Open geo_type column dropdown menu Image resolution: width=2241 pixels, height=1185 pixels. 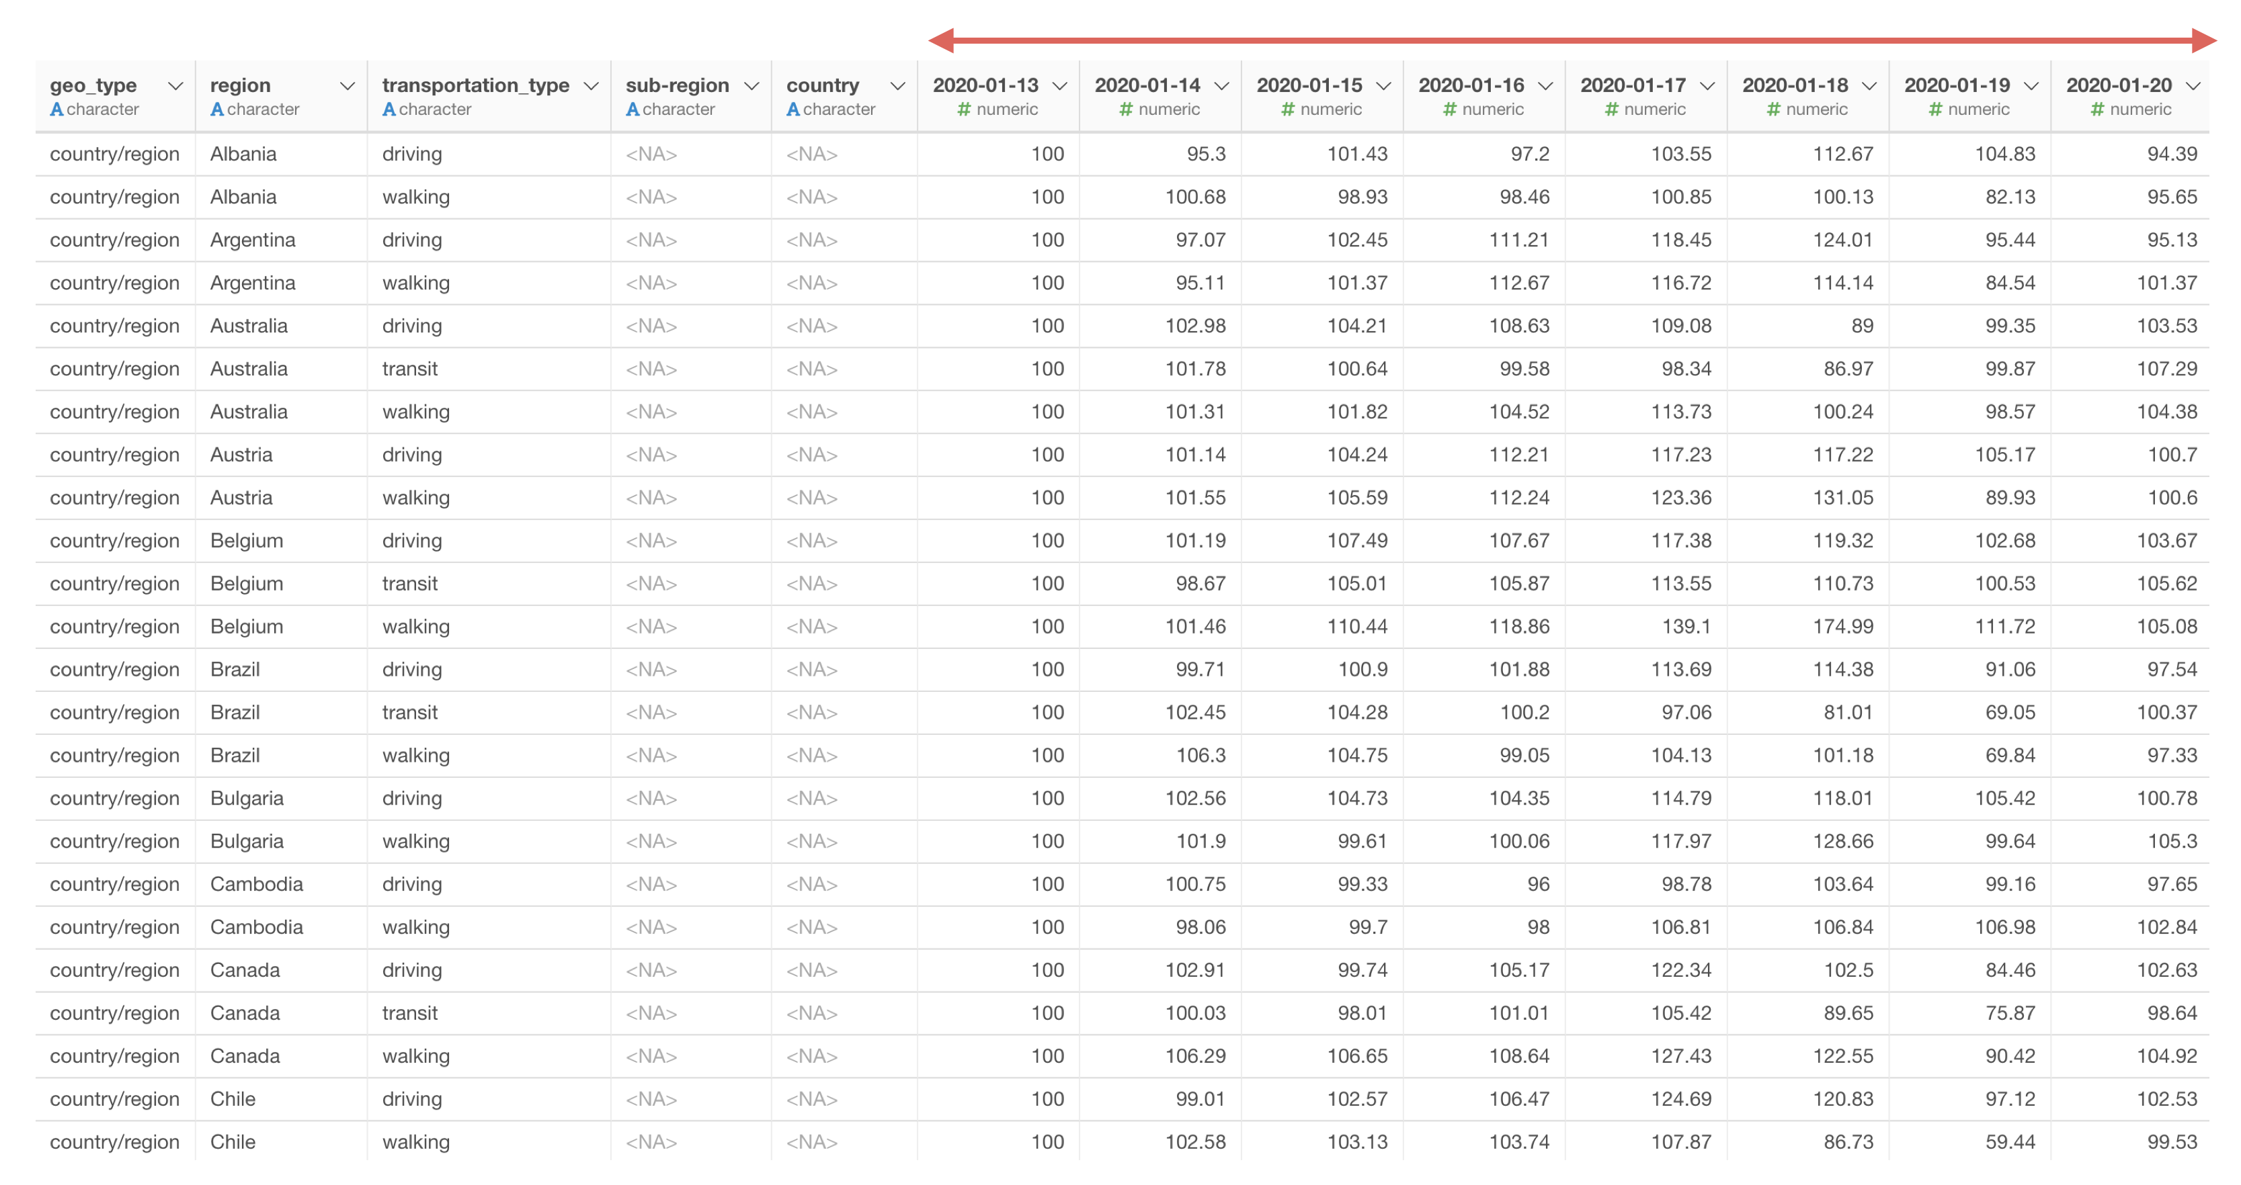click(175, 86)
